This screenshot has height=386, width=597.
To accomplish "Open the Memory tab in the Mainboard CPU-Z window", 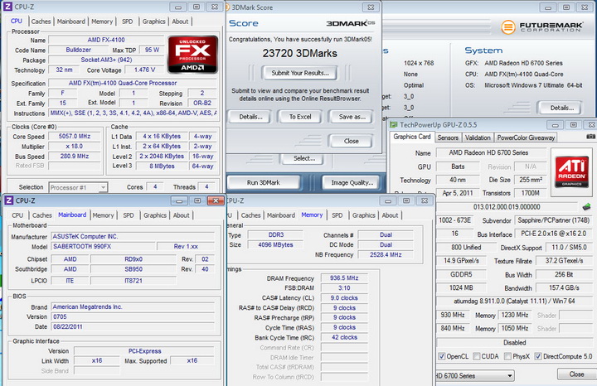I will 103,215.
